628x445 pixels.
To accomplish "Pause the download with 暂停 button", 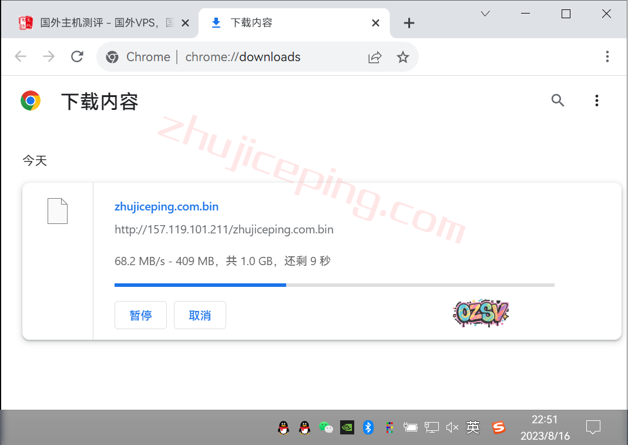I will tap(140, 316).
